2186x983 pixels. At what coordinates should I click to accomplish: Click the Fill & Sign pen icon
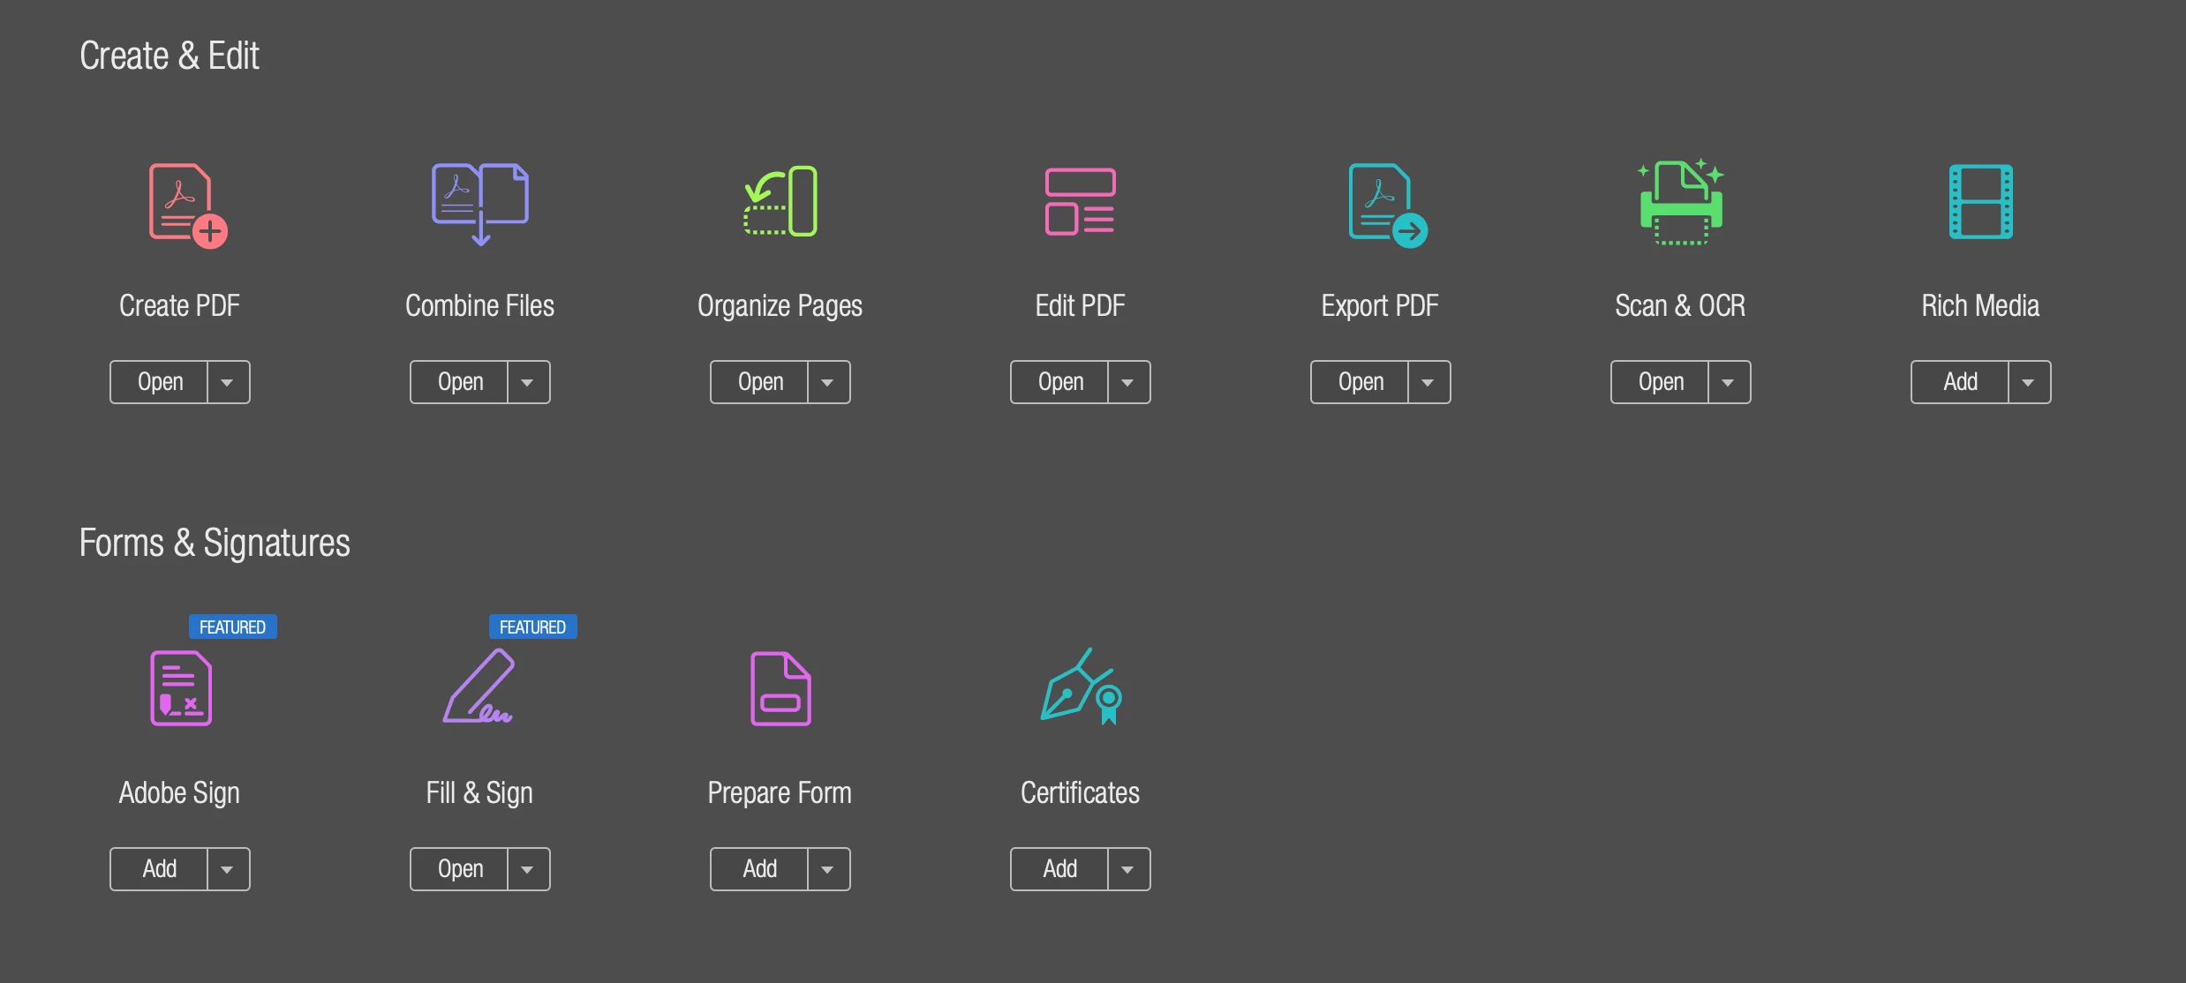coord(479,687)
